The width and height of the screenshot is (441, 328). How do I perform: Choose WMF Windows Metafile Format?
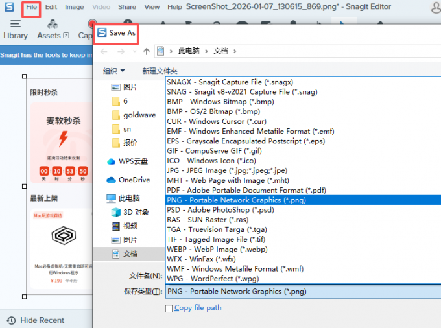click(304, 269)
